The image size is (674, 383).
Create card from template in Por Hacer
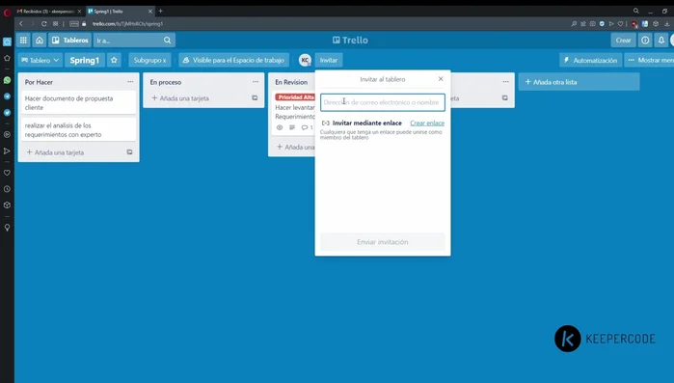tap(129, 152)
